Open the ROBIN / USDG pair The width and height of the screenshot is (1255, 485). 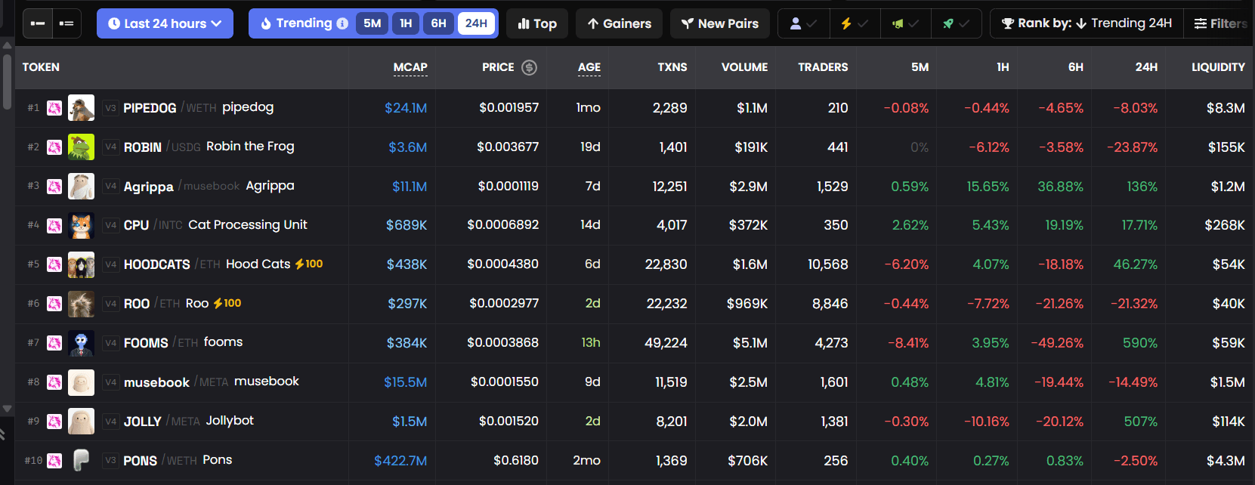pos(162,147)
